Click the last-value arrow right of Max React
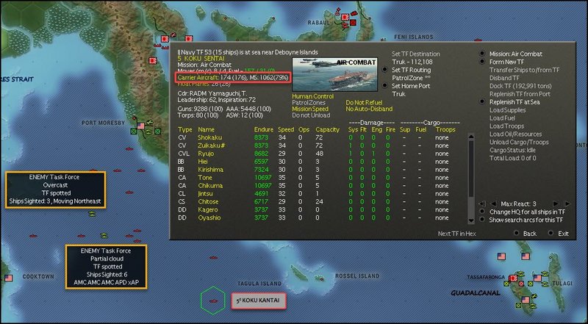Viewport: 588px width, 324px height. [567, 204]
